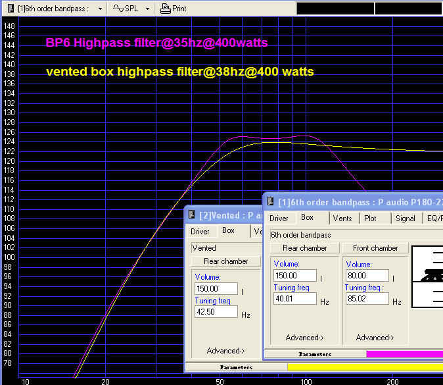This screenshot has height=385, width=443.
Task: Click the bandpass enclosure diagram thumbnail
Action: click(x=427, y=276)
